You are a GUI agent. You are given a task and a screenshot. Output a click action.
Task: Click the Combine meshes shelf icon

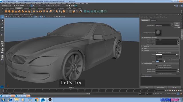tap(34, 11)
